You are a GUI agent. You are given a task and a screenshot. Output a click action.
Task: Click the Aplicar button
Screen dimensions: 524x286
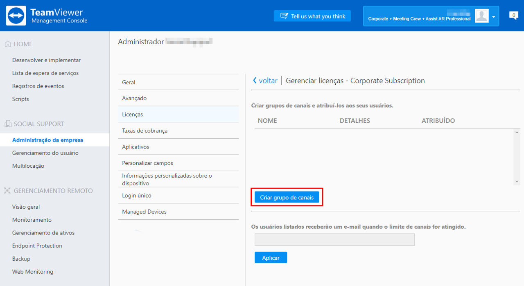tap(271, 258)
